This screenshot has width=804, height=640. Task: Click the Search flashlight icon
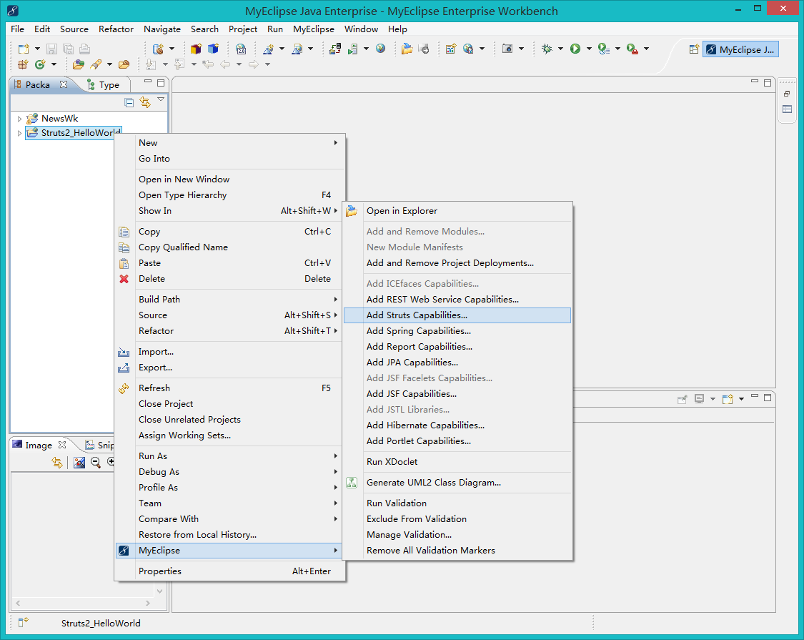click(x=96, y=64)
